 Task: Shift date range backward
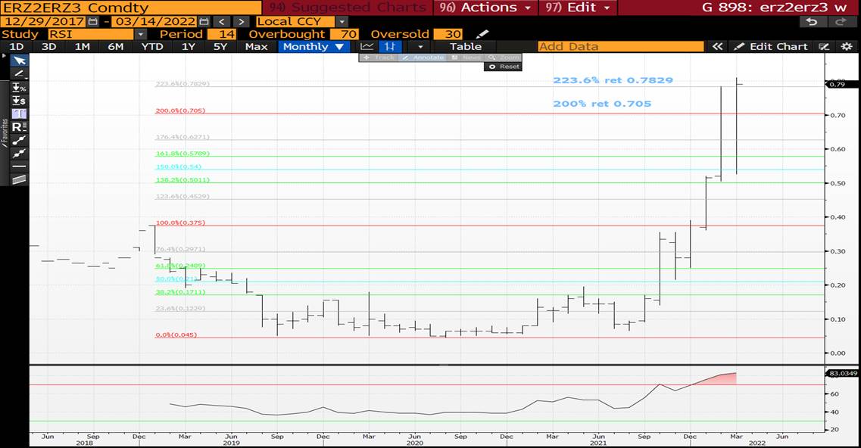coord(221,21)
